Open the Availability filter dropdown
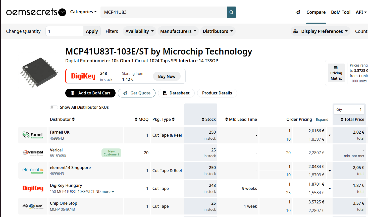 [x=139, y=31]
